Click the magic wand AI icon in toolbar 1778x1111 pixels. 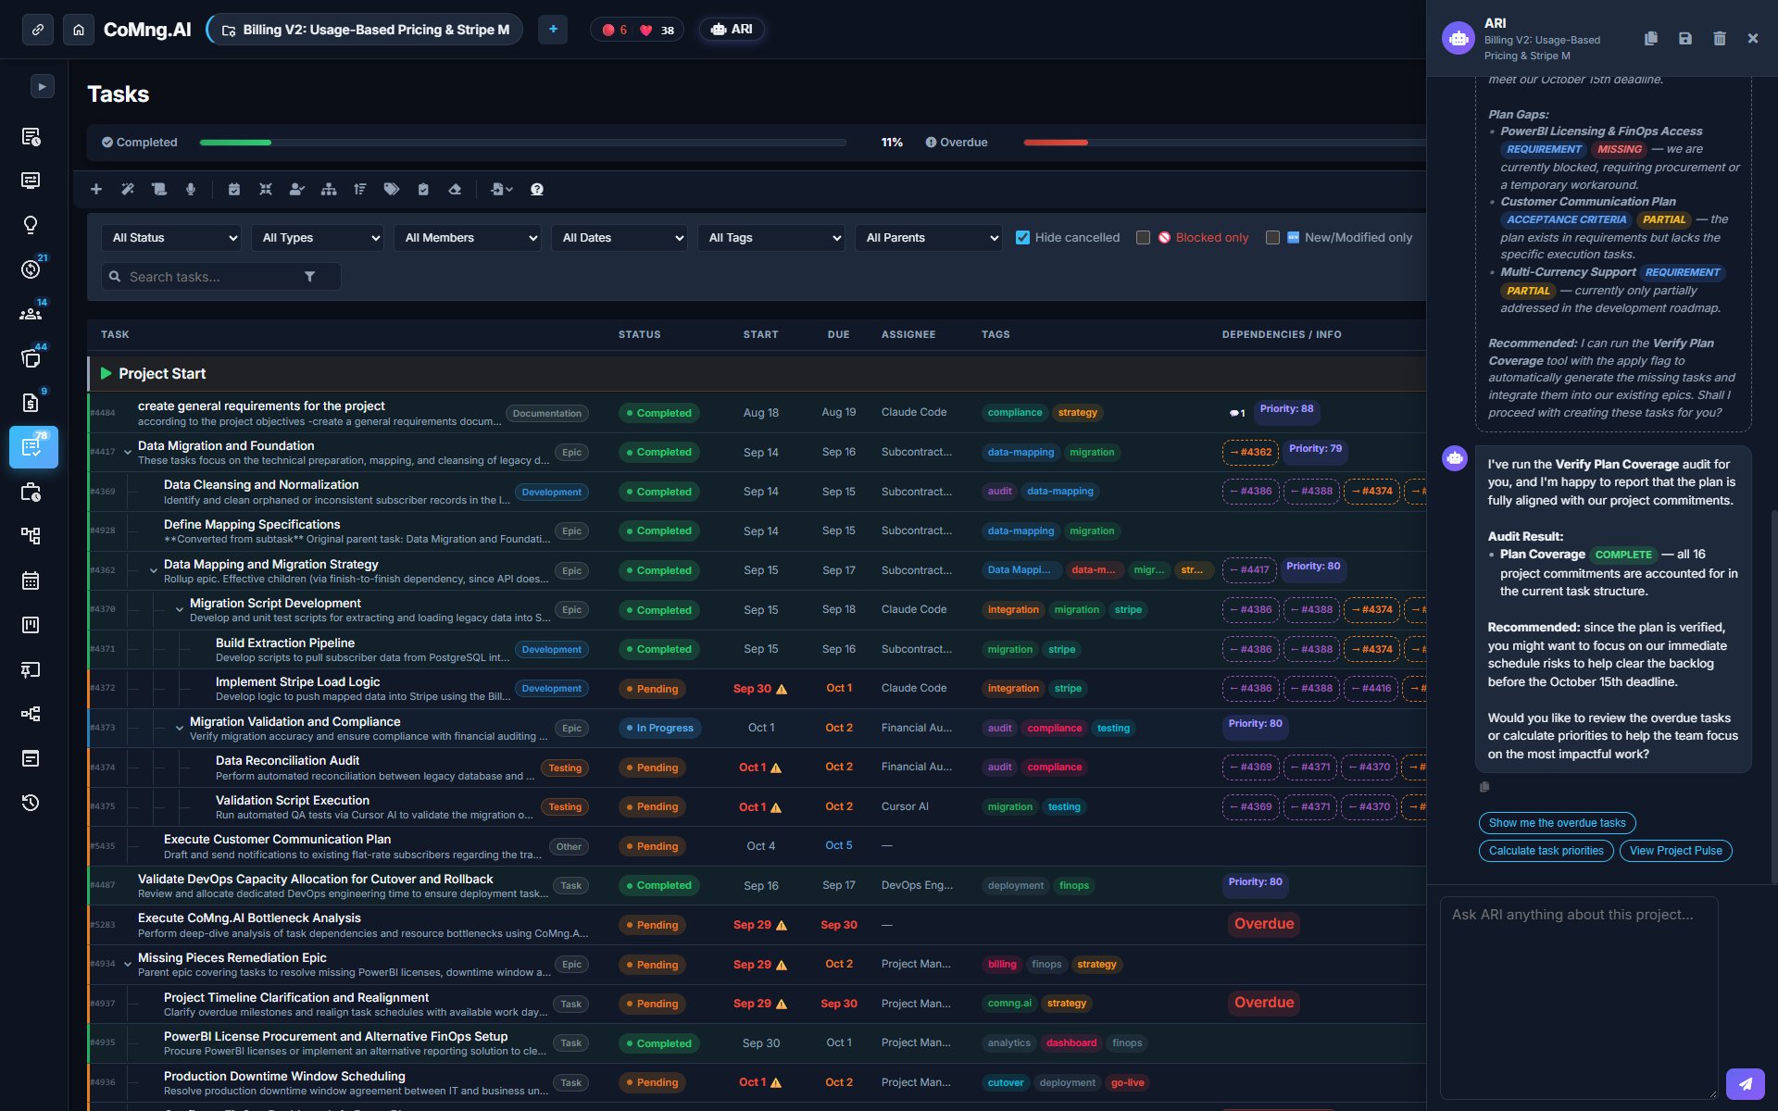pyautogui.click(x=128, y=189)
